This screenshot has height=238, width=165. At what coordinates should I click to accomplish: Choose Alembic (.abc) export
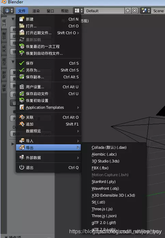pos(104,154)
